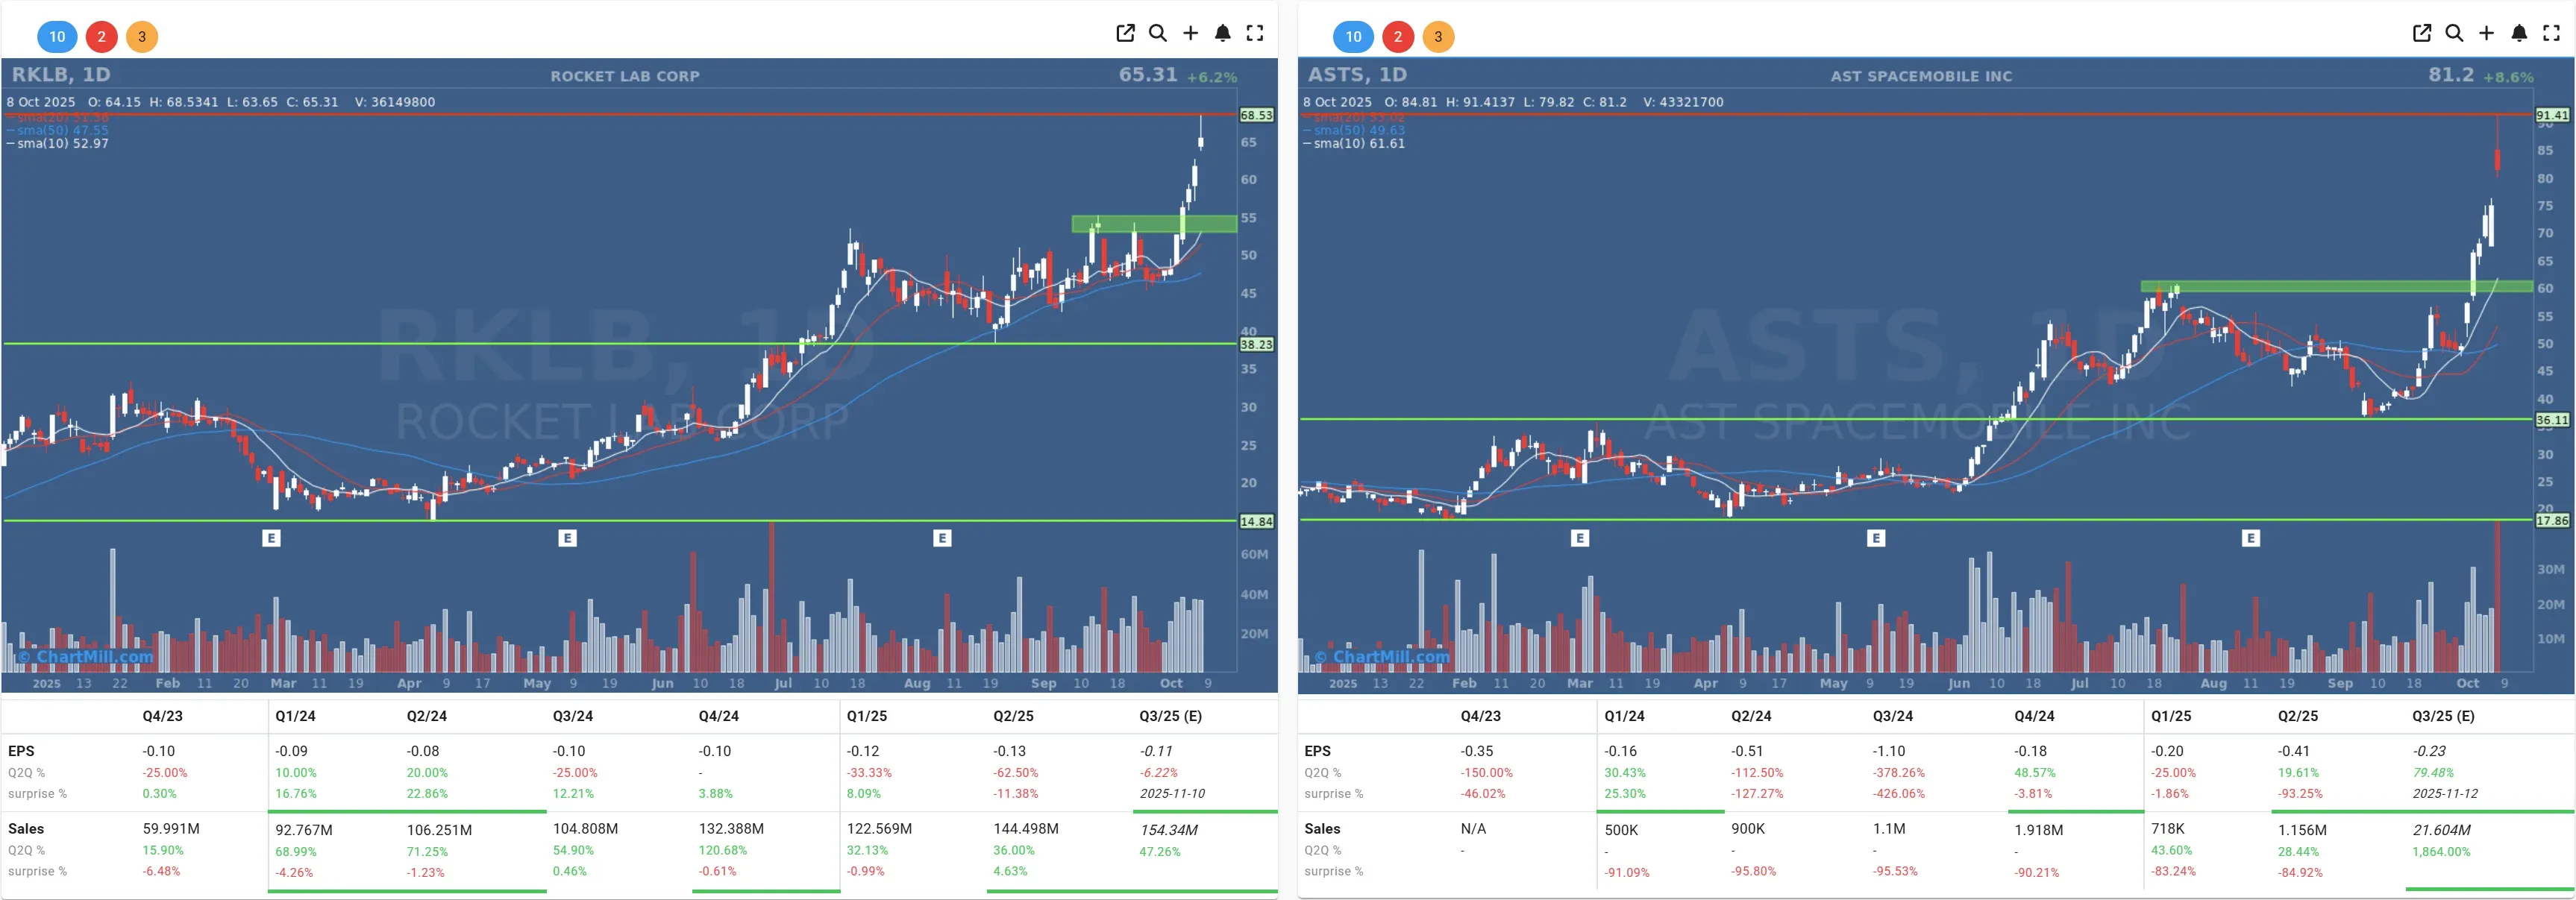
Task: Open ASTS chart in new window icon
Action: point(2421,33)
